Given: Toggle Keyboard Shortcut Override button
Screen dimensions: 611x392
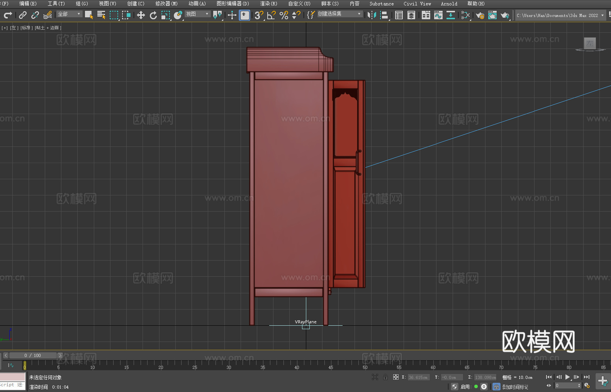Looking at the screenshot, I should coord(244,15).
